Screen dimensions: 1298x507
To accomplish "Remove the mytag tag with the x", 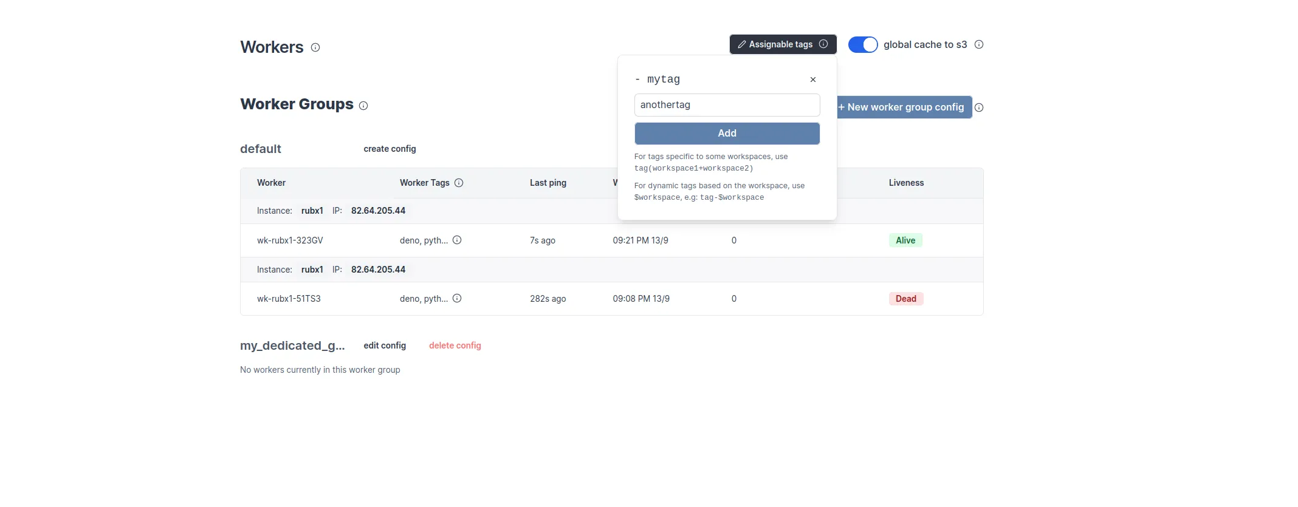I will click(x=813, y=80).
